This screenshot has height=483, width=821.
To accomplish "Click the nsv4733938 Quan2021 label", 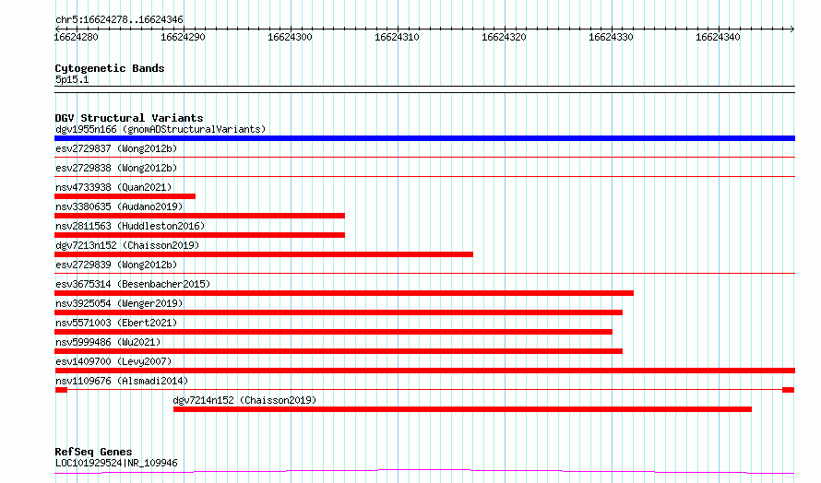I will [x=113, y=187].
